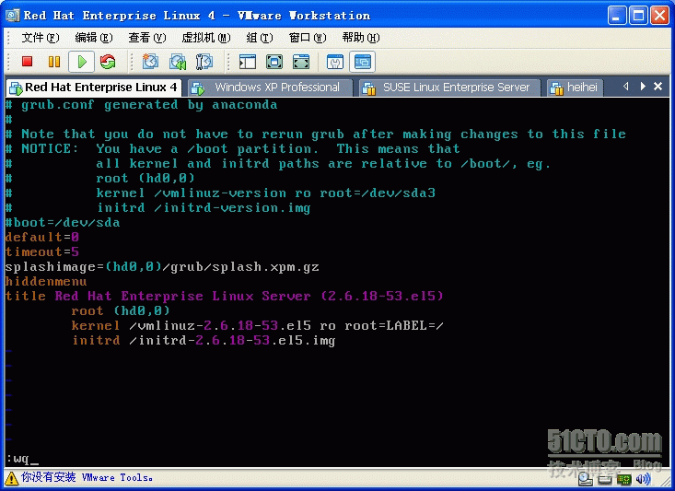
Task: Open the 查看(V) menu
Action: pyautogui.click(x=146, y=38)
